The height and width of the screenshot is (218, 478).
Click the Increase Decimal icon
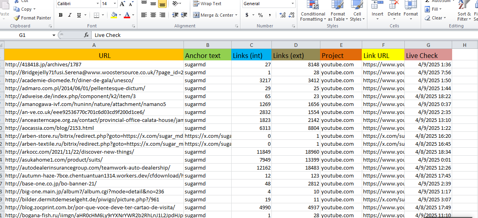pos(282,15)
